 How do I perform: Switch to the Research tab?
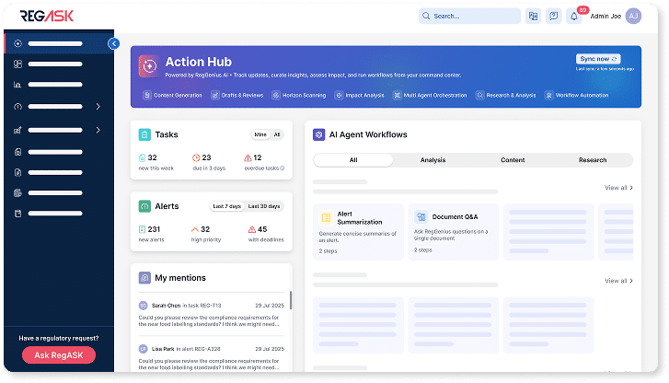click(593, 160)
